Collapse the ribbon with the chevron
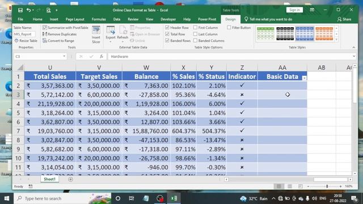This screenshot has width=363, height=204. 353,47
